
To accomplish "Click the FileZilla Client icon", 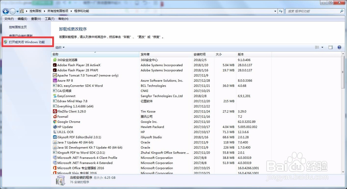I will (x=55, y=111).
